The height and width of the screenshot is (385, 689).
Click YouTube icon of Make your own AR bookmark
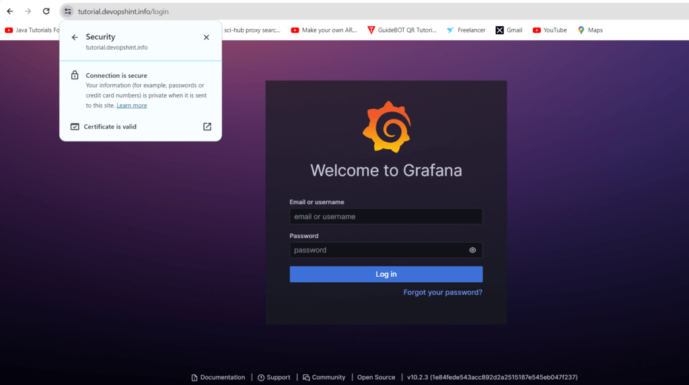pos(295,30)
